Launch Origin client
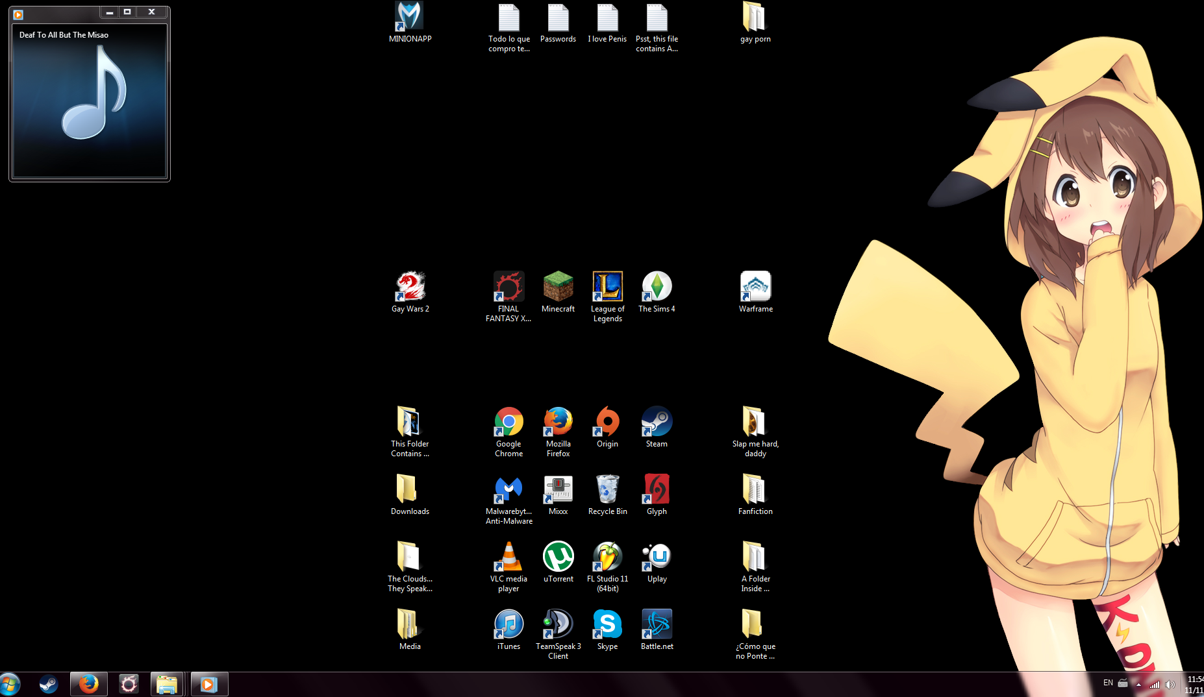 pos(608,427)
